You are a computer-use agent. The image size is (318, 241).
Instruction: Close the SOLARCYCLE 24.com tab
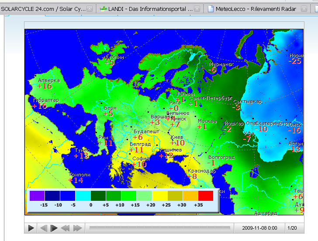coord(90,9)
